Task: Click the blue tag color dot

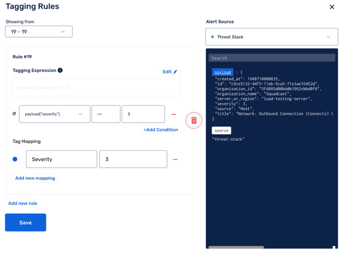Action: pos(15,159)
